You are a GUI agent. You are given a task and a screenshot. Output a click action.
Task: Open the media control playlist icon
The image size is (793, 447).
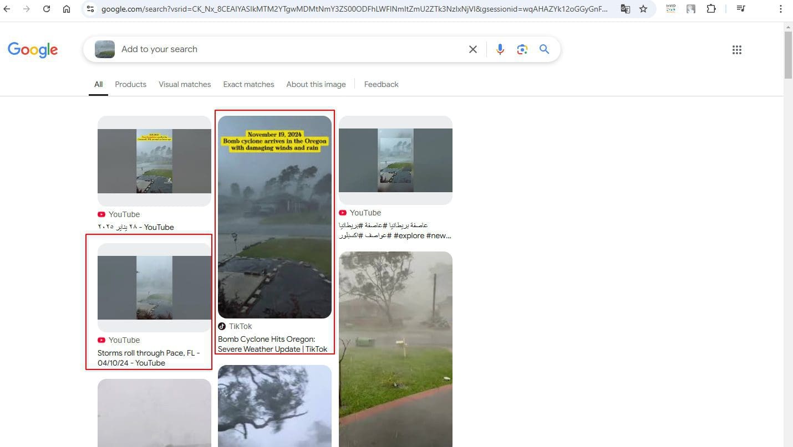740,9
